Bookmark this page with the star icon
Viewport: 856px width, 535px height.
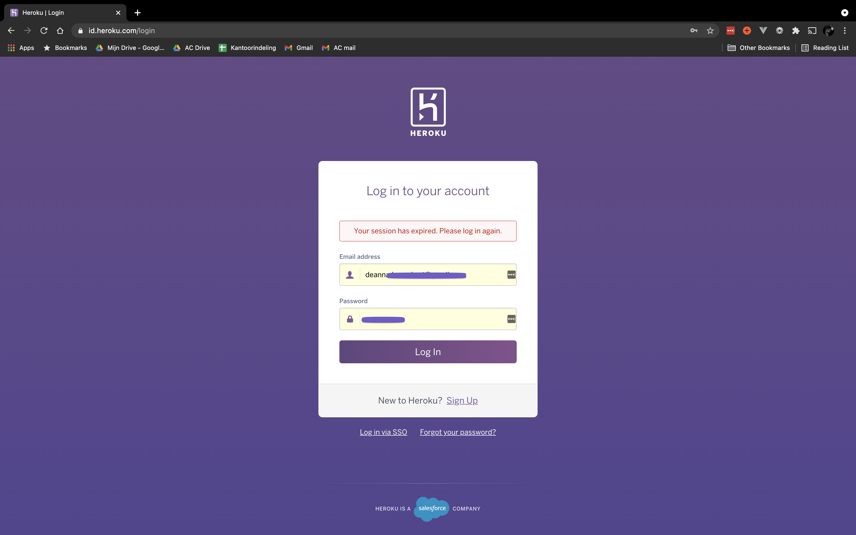tap(710, 30)
